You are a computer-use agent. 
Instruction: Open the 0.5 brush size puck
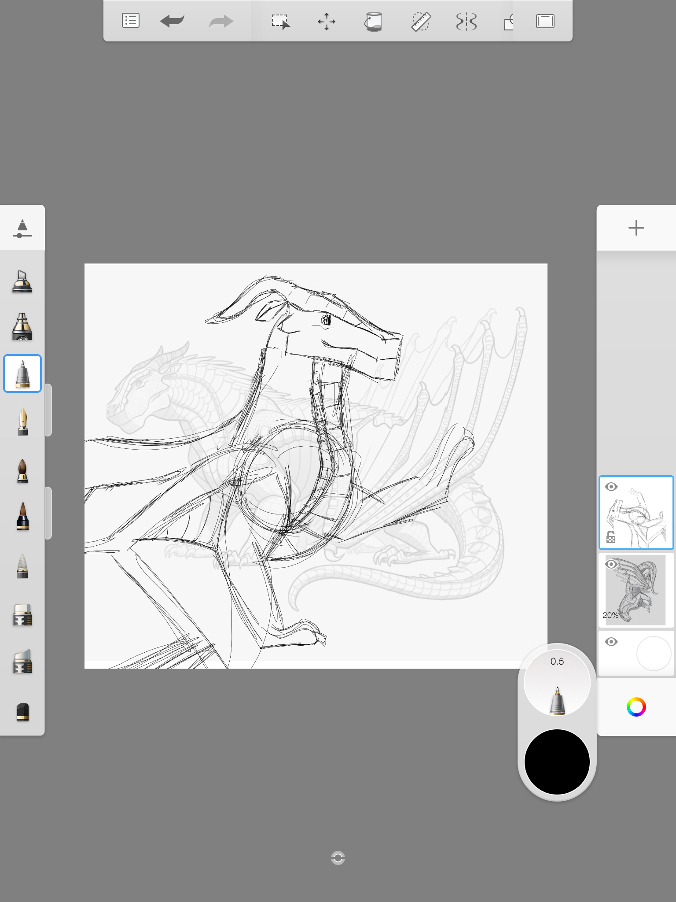[557, 683]
